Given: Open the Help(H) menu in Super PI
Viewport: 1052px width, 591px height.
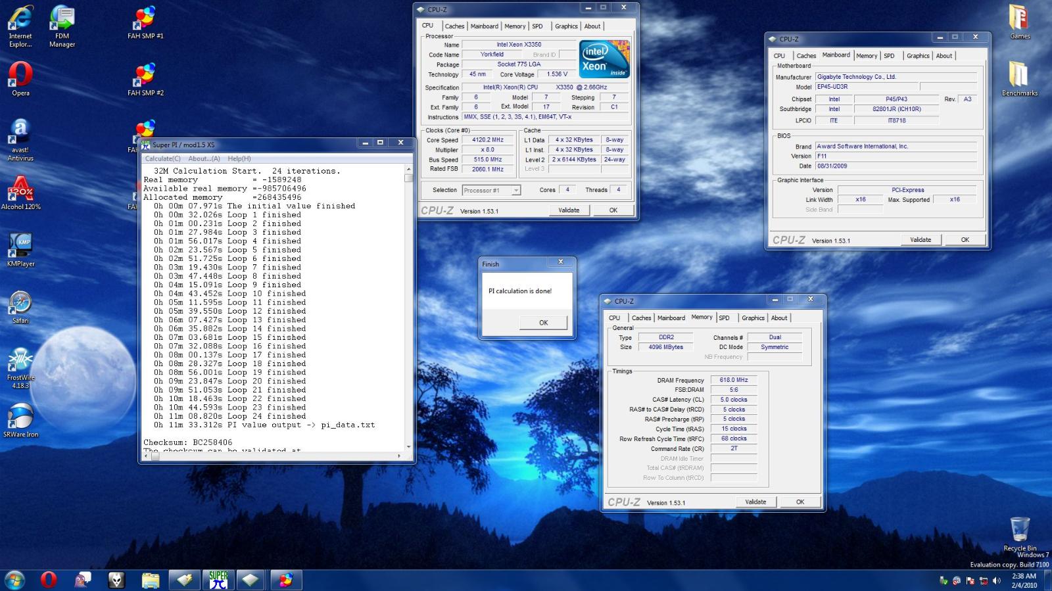Looking at the screenshot, I should [239, 158].
